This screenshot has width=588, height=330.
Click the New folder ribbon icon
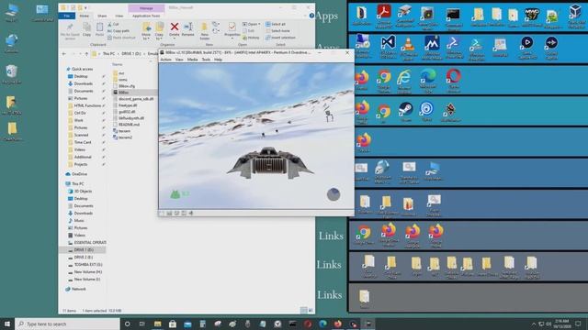pos(204,31)
